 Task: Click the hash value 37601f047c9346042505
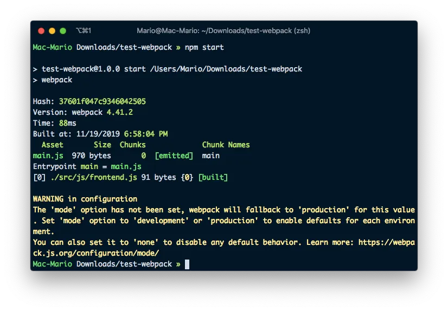click(103, 101)
